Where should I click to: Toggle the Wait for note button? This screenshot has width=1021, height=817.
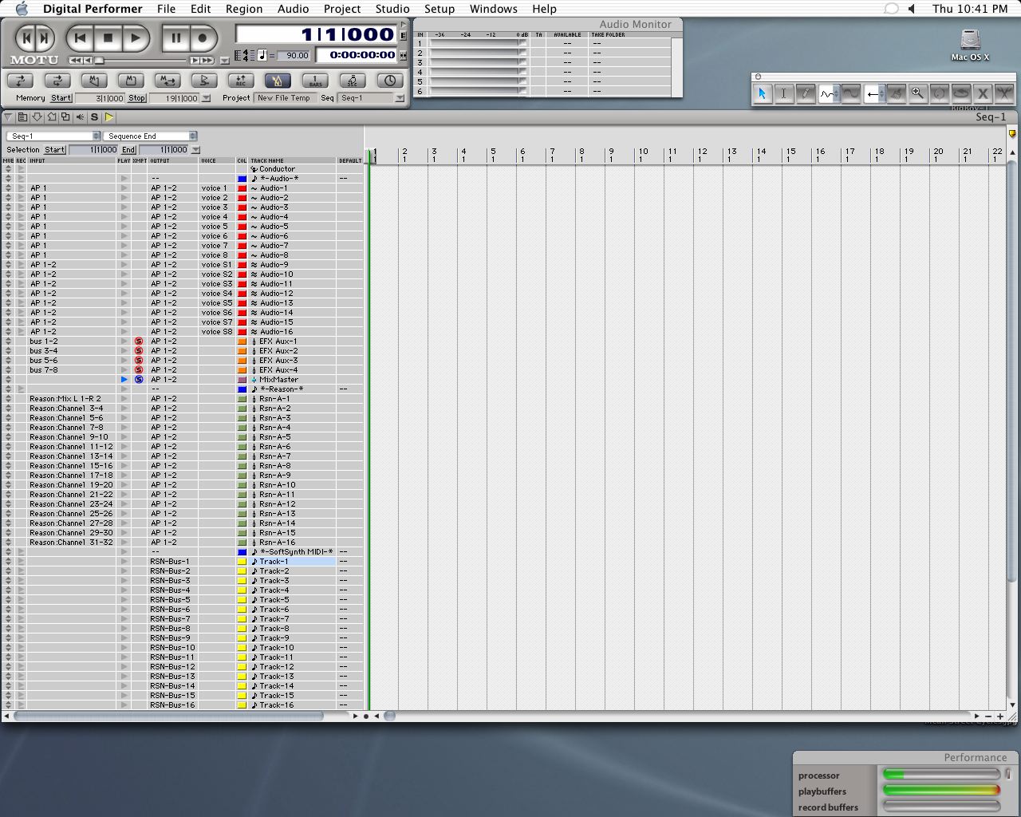click(x=353, y=81)
